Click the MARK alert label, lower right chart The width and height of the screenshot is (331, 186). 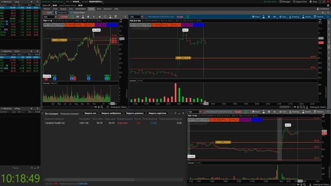point(223,142)
